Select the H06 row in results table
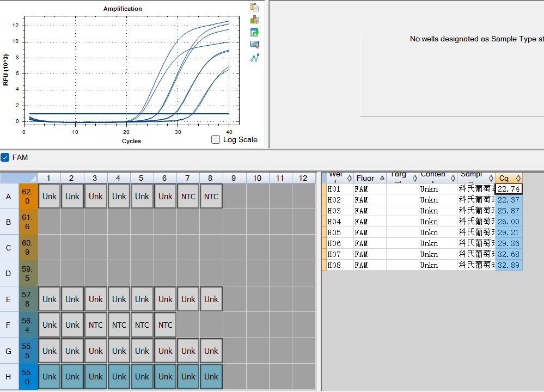 pos(422,243)
